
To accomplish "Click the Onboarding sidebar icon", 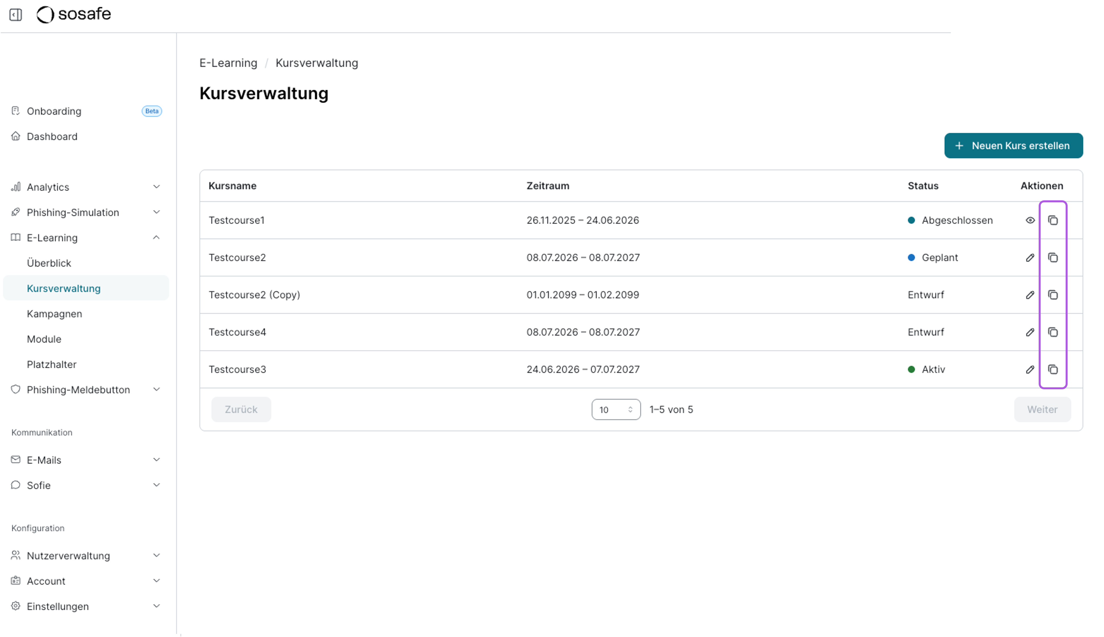I will click(x=16, y=111).
